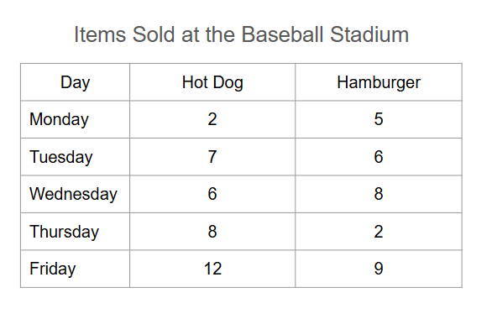Viewport: 492px width, 319px height.
Task: Click the Wednesday row label
Action: click(73, 194)
